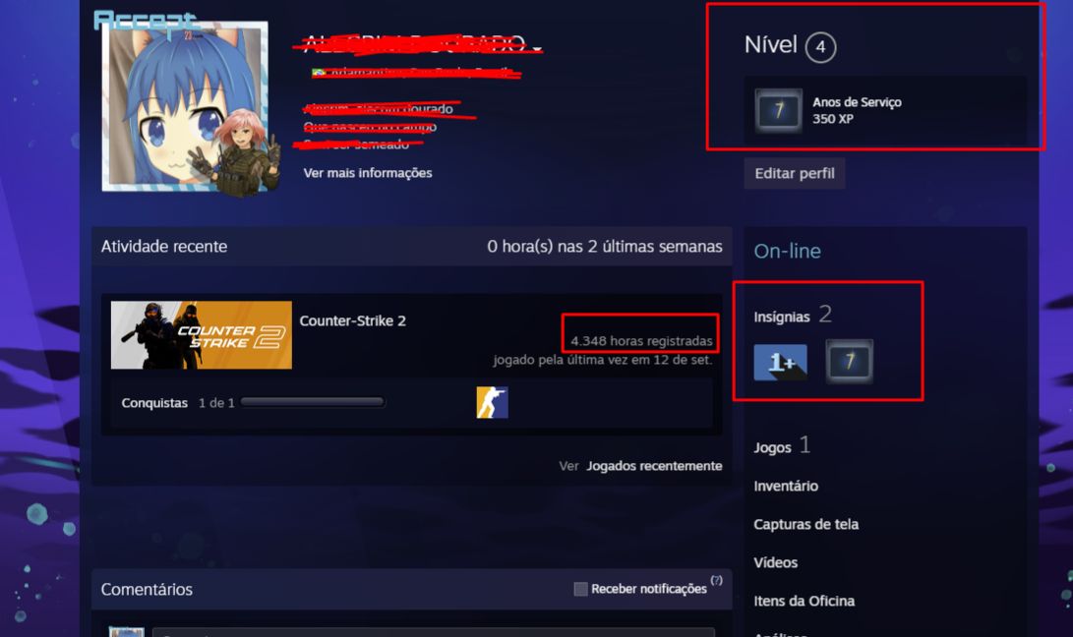Screen dimensions: 1073x637
Task: Open the 7 years badge in Insígnias
Action: click(x=849, y=362)
